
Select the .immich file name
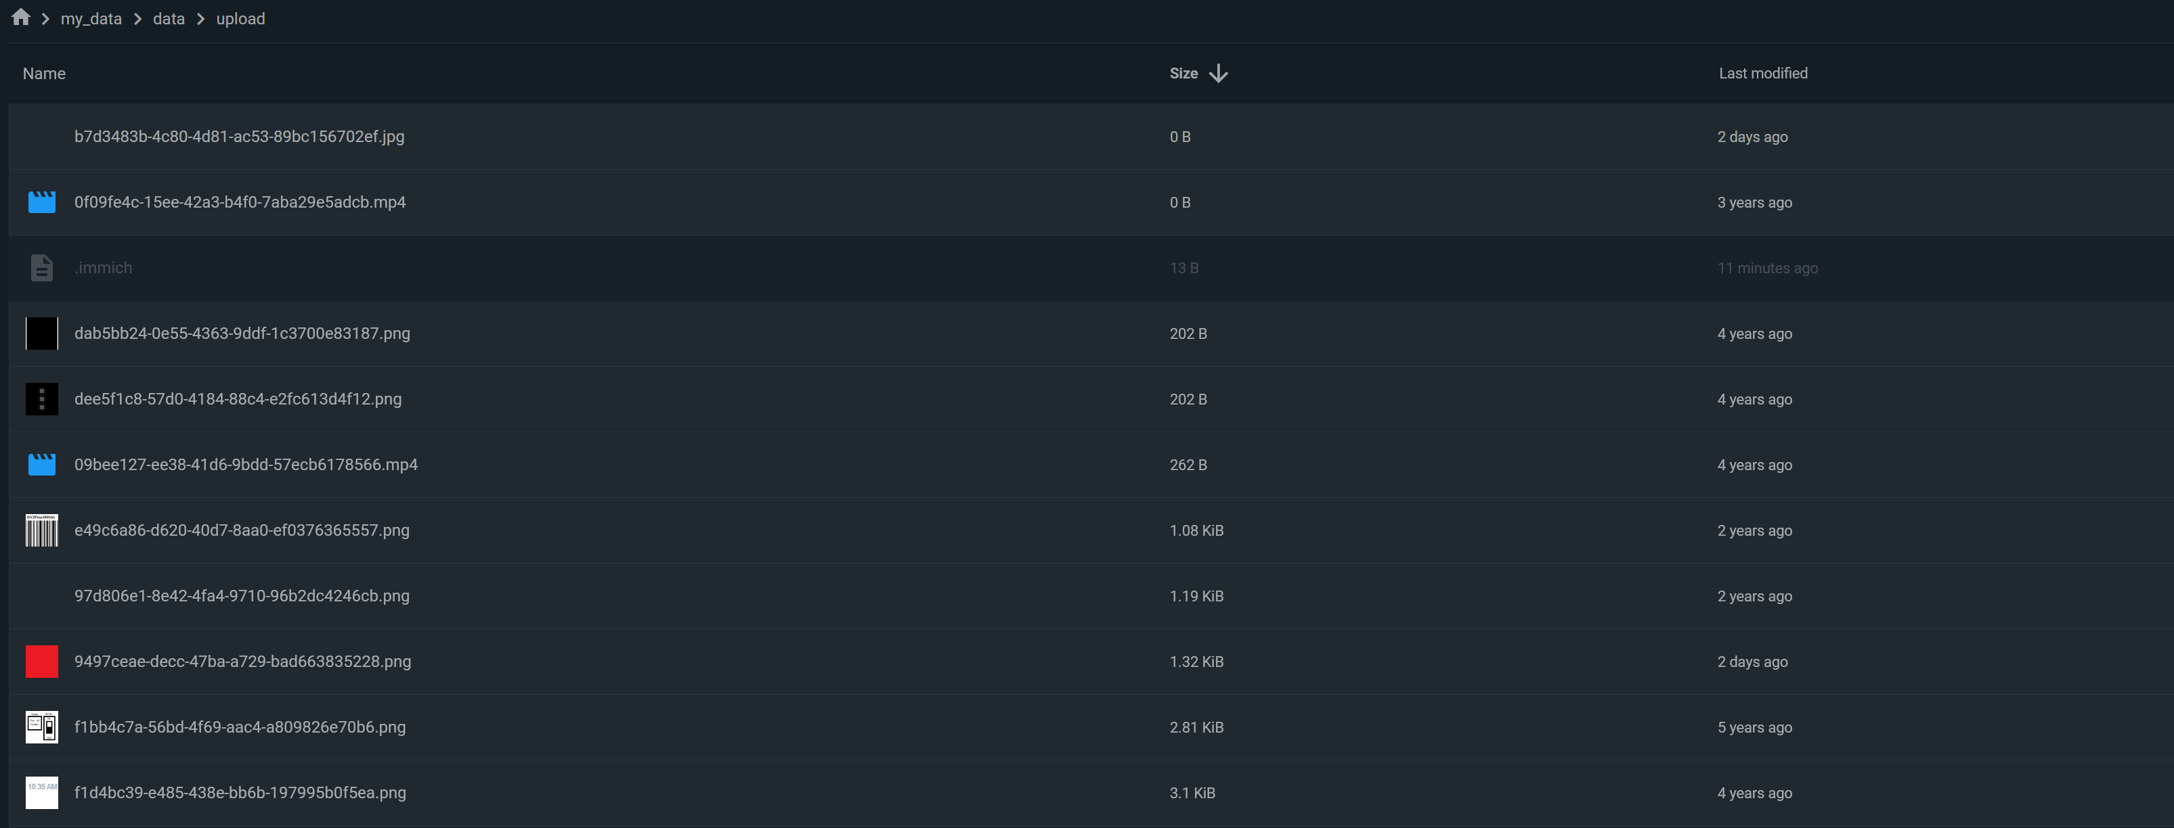click(x=103, y=268)
